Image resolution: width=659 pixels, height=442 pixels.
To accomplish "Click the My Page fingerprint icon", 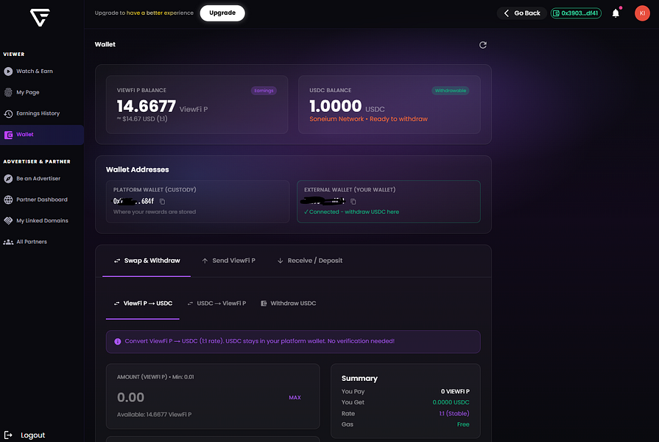I will (x=8, y=93).
